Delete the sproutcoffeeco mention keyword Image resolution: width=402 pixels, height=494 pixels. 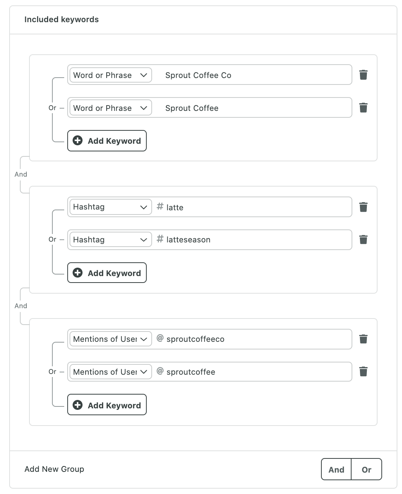click(363, 339)
